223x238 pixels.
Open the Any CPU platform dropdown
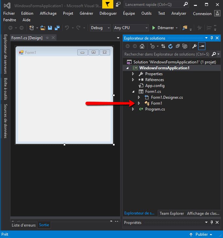[x=131, y=28]
